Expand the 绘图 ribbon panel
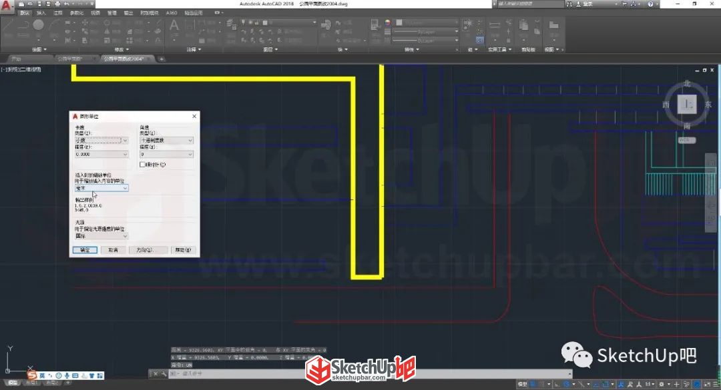 [39, 49]
